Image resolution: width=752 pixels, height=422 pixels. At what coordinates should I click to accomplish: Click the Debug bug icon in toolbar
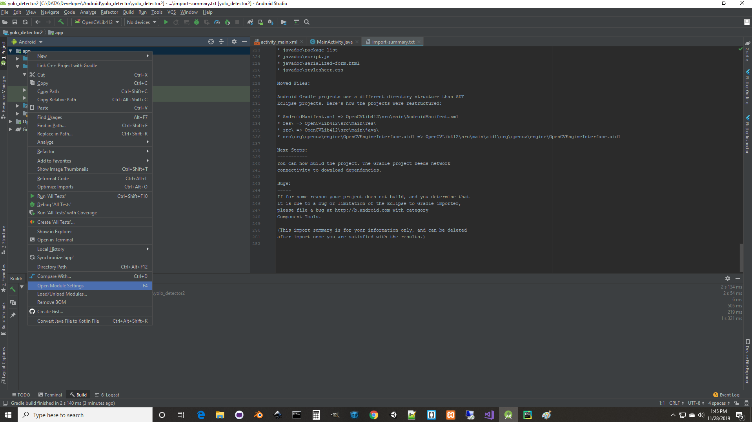click(197, 22)
